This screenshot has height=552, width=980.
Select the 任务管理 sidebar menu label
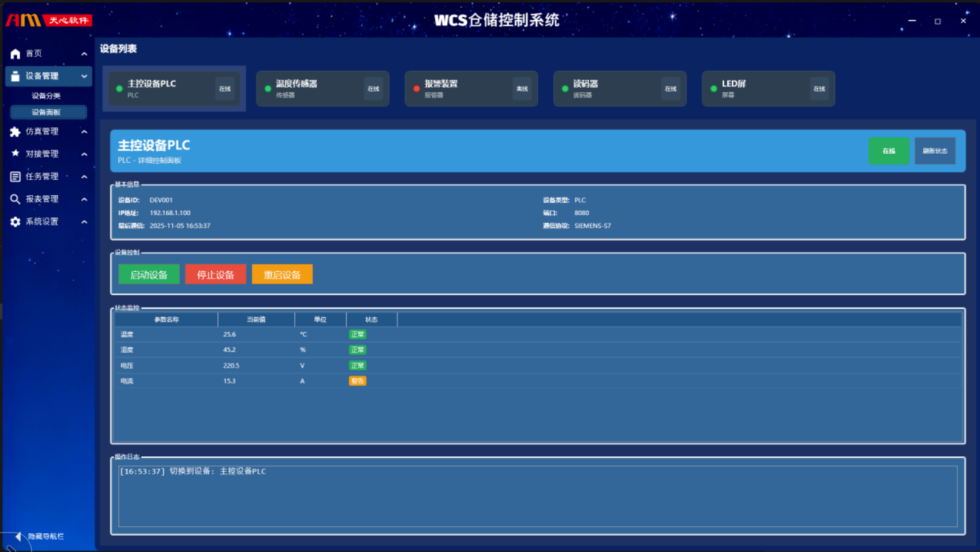(42, 176)
